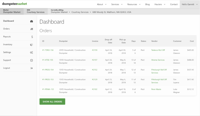Open the About menu label
Image resolution: width=200 pixels, height=116 pixels.
coord(100,4)
